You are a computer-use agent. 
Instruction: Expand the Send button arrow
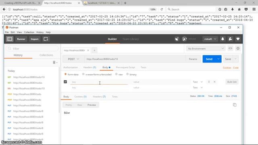click(x=218, y=59)
